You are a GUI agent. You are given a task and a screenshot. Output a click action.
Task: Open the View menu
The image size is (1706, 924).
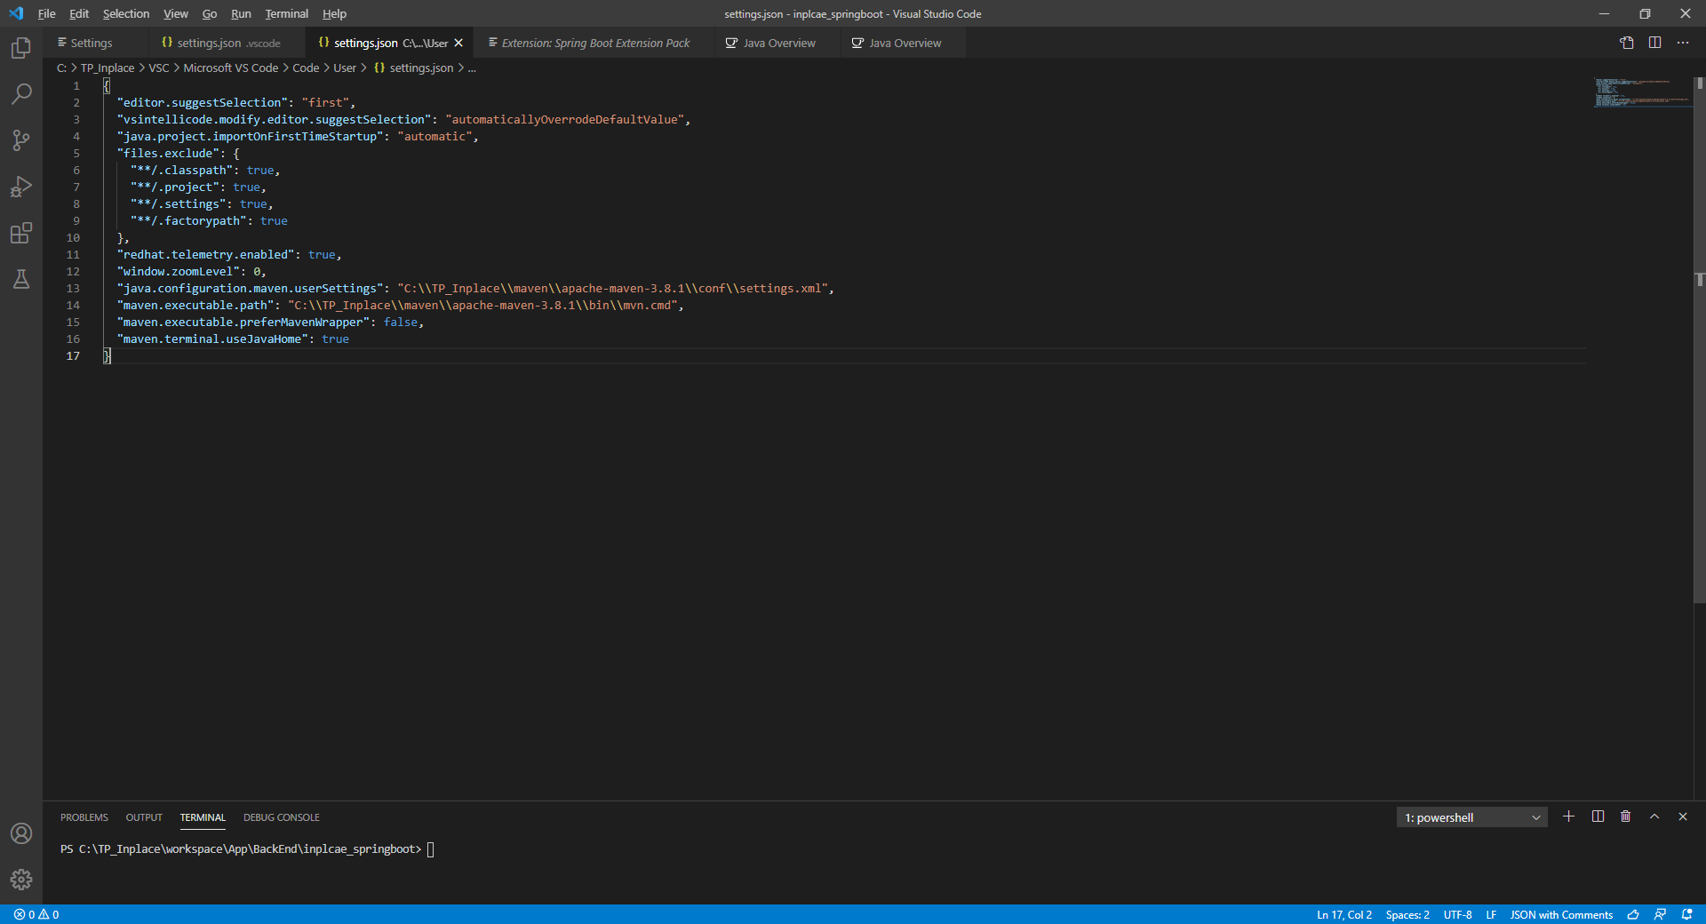point(176,13)
